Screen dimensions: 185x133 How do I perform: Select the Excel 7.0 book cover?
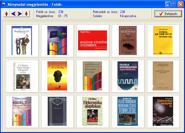point(22,111)
